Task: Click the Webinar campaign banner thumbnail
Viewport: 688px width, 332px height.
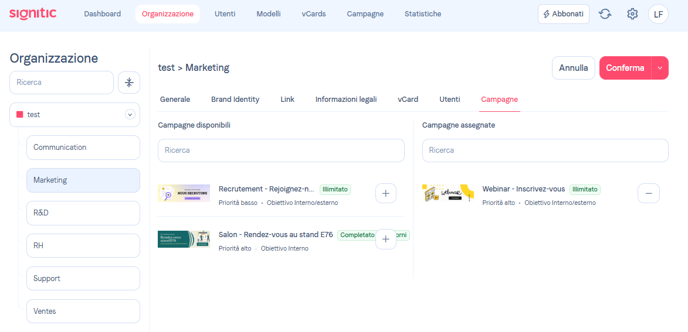Action: click(448, 193)
